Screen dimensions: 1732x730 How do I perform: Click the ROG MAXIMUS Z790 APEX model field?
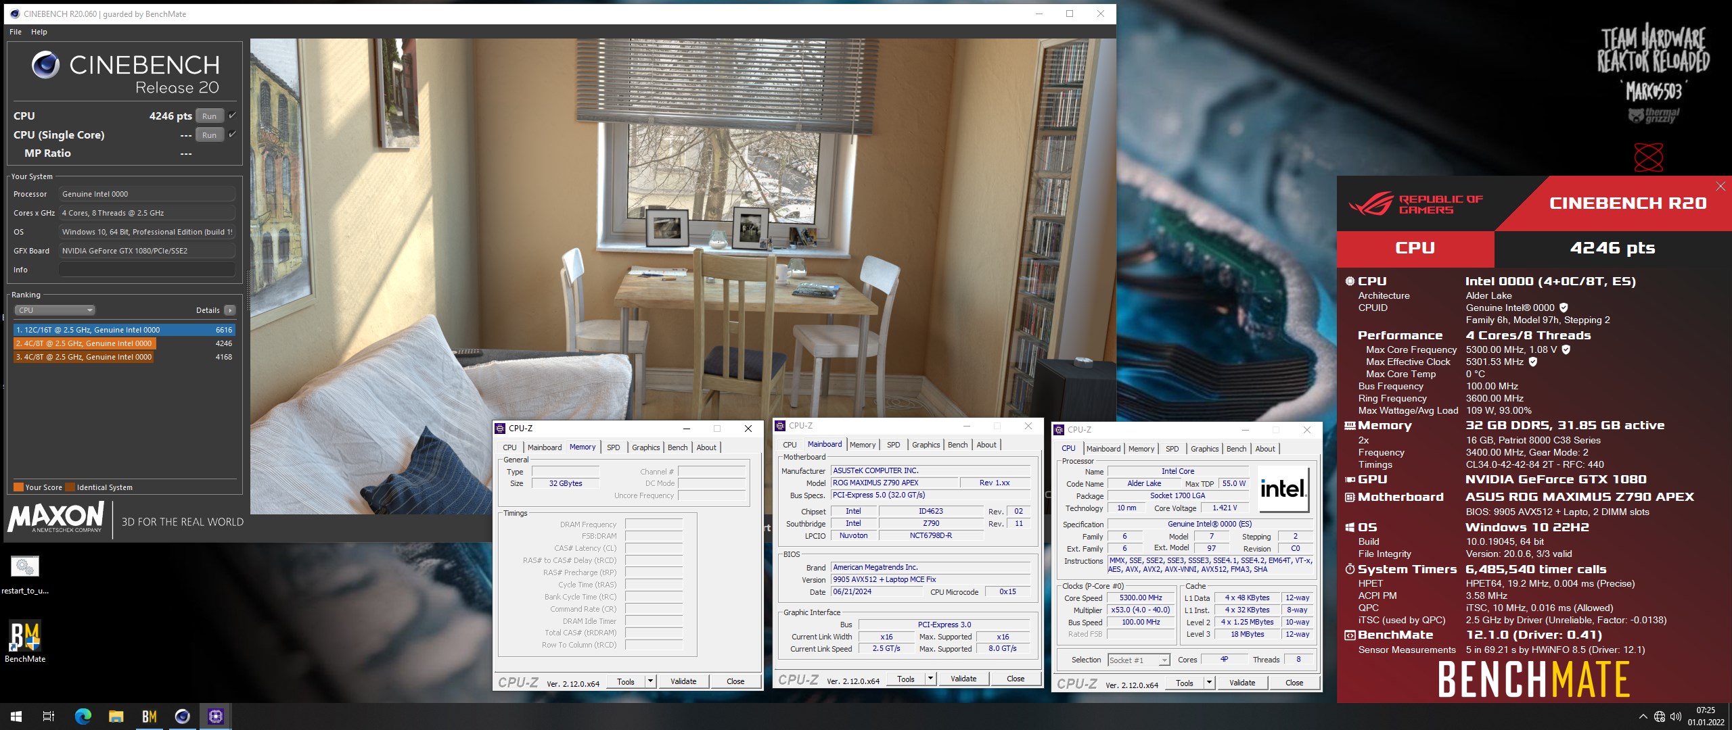894,483
